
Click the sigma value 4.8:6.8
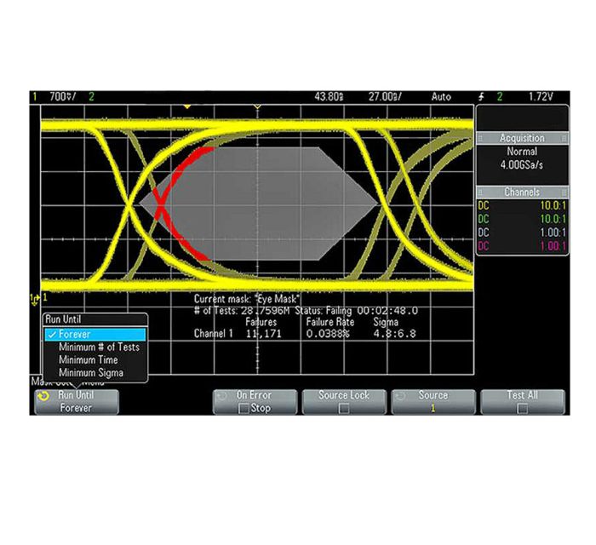tap(394, 334)
